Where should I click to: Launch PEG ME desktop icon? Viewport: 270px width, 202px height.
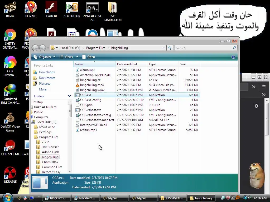pos(31,9)
